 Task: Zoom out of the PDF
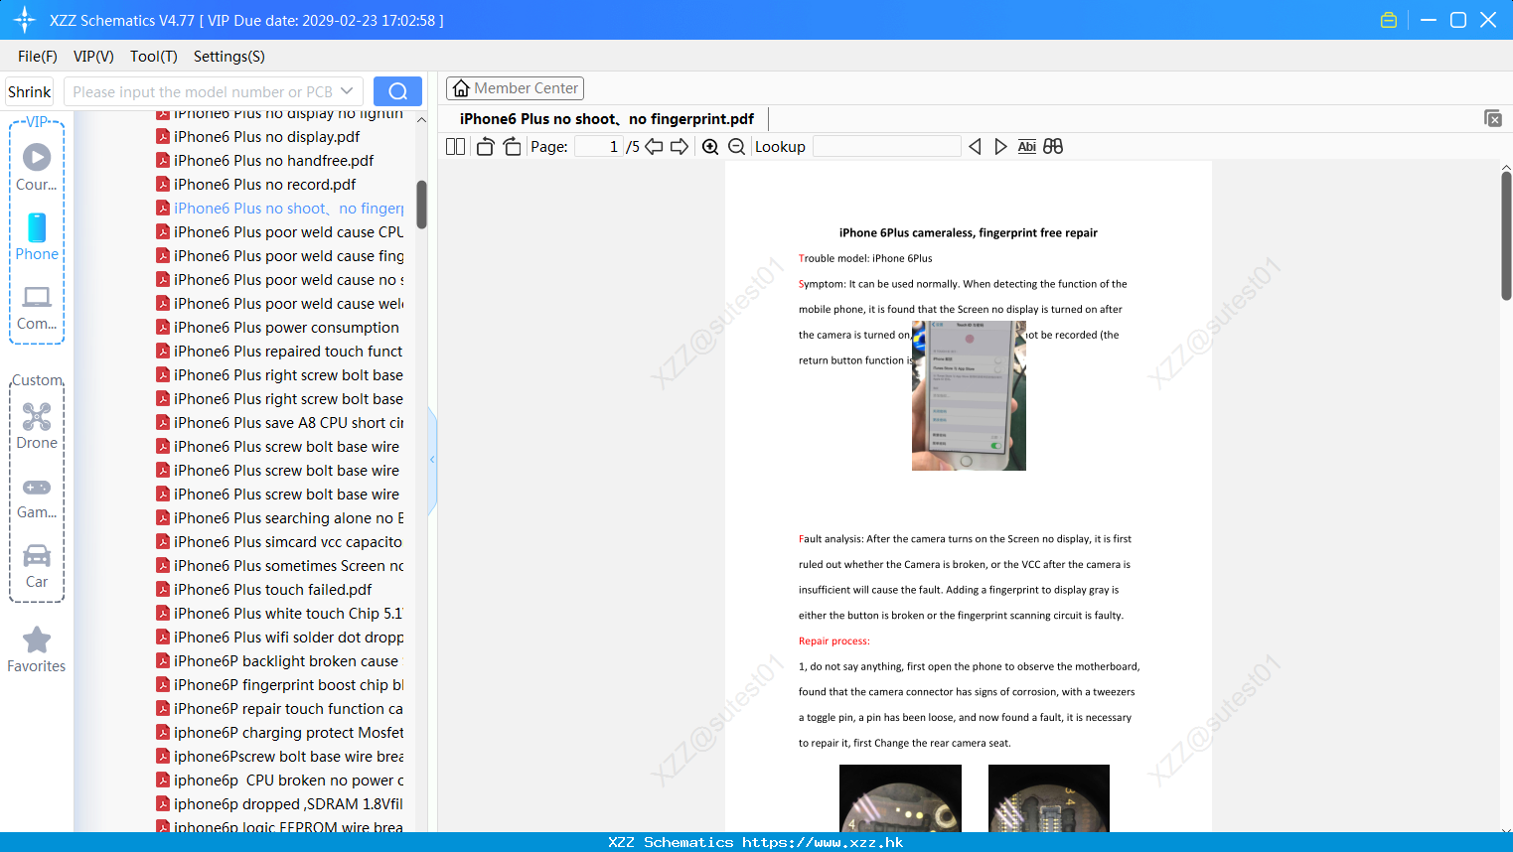736,147
